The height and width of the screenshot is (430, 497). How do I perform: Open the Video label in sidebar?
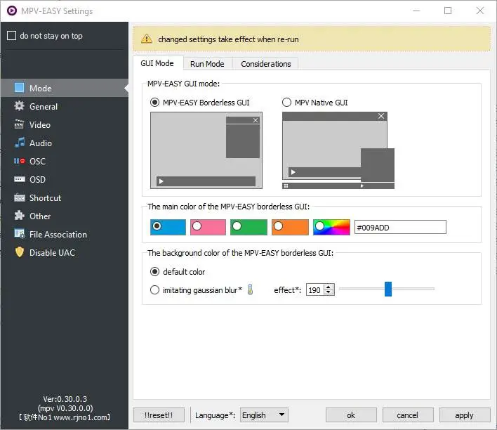[40, 125]
